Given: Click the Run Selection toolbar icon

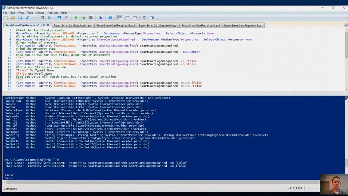Looking at the screenshot, I should click(83, 17).
